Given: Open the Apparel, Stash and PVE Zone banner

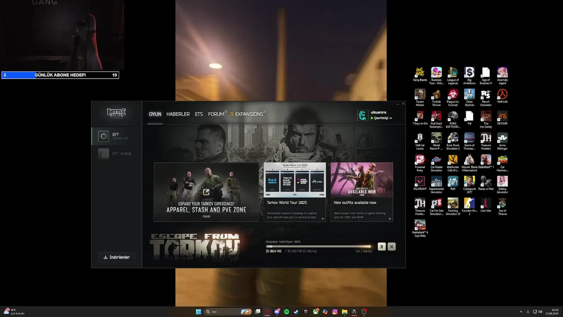Looking at the screenshot, I should pyautogui.click(x=206, y=192).
